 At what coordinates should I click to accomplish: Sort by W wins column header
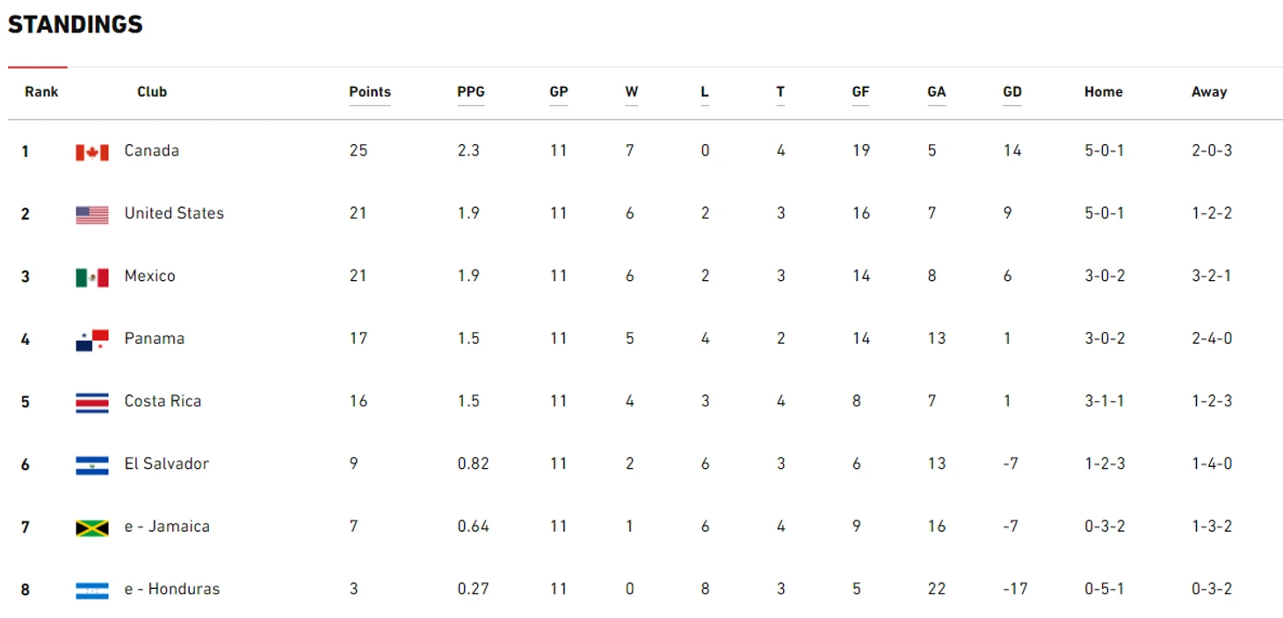click(x=632, y=91)
